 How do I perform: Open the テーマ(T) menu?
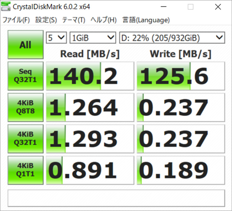(73, 20)
